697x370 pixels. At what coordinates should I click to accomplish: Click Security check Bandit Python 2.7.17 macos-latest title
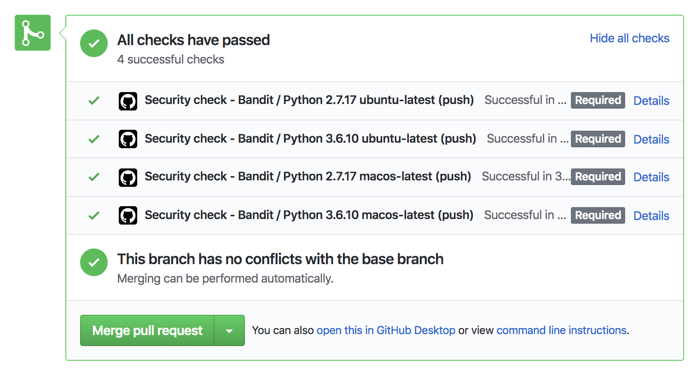click(x=308, y=177)
